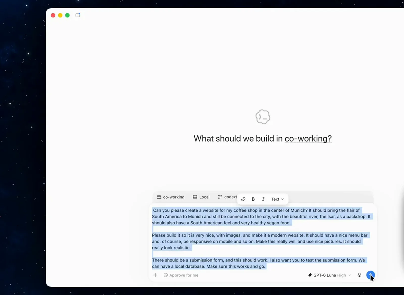Insert a link using the link icon
The width and height of the screenshot is (404, 295).
click(x=243, y=199)
